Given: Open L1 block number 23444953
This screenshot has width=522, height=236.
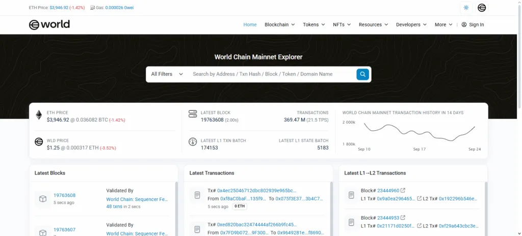Looking at the screenshot, I should pos(388,218).
